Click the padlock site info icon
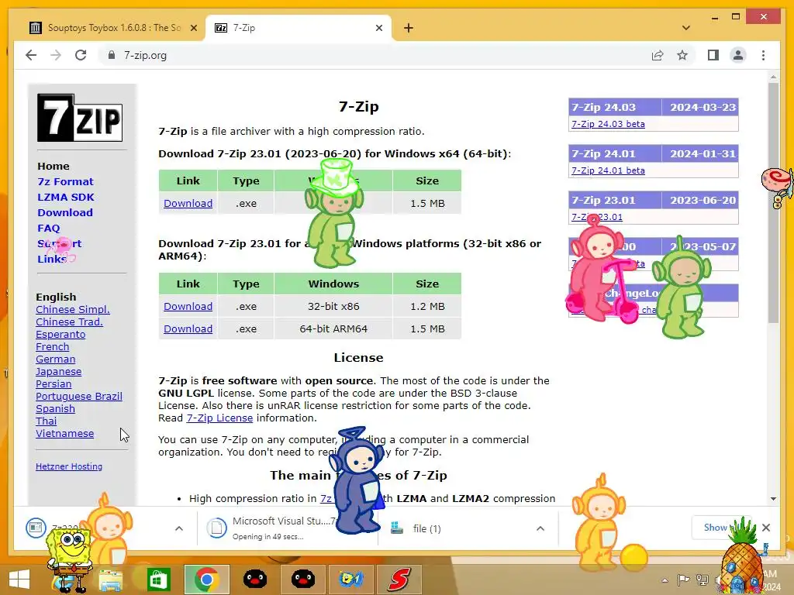Image resolution: width=794 pixels, height=595 pixels. [112, 55]
